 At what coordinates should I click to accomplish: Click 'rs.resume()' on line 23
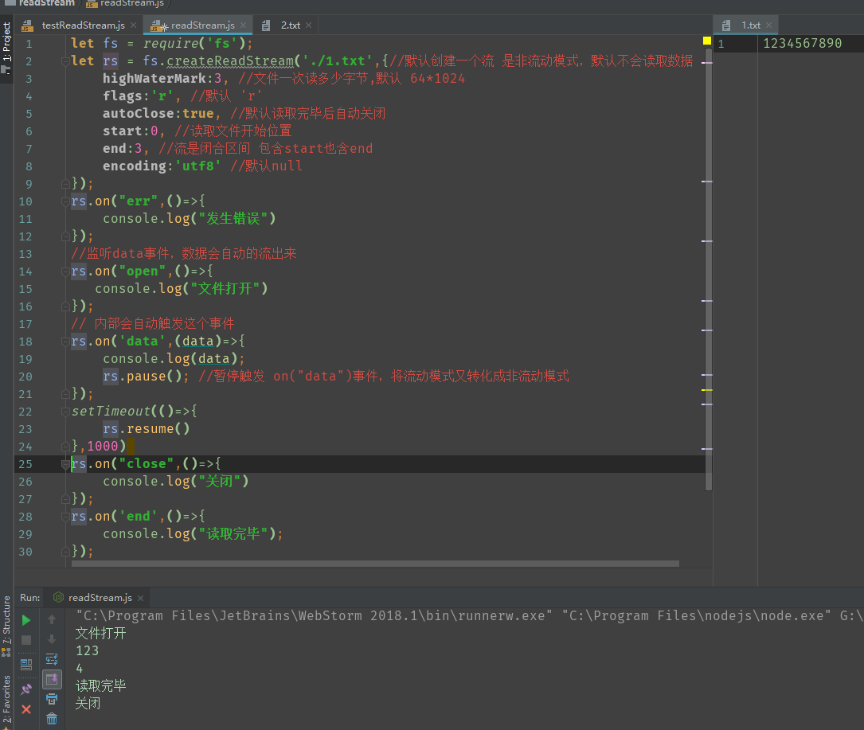(x=146, y=428)
